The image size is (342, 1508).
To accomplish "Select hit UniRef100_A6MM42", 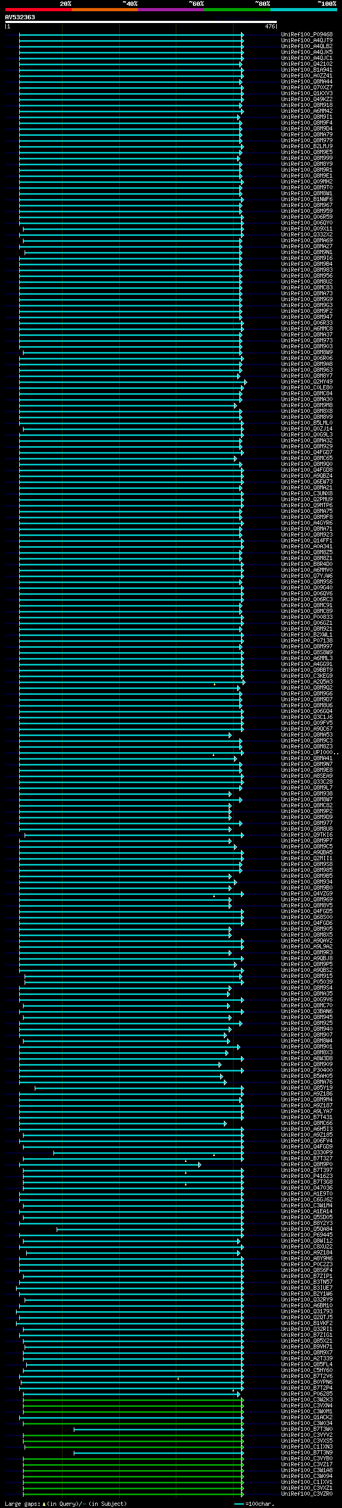I will point(307,111).
